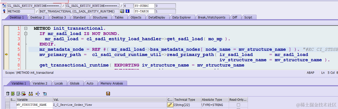The width and height of the screenshot is (338, 109).
Task: Click the pencil change icon for MV_STRUCTURE_NAME
Action: pos(170,105)
